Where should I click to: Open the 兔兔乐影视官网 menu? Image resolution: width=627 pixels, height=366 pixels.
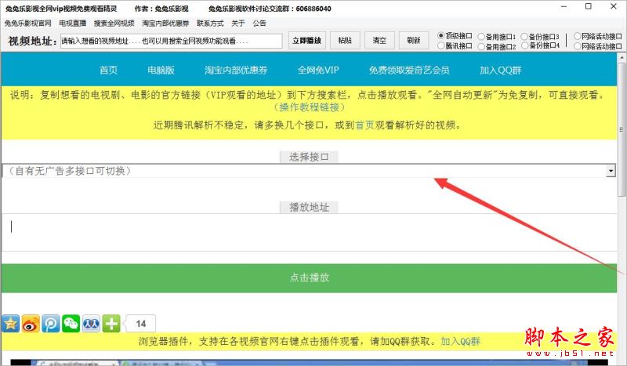click(x=28, y=24)
